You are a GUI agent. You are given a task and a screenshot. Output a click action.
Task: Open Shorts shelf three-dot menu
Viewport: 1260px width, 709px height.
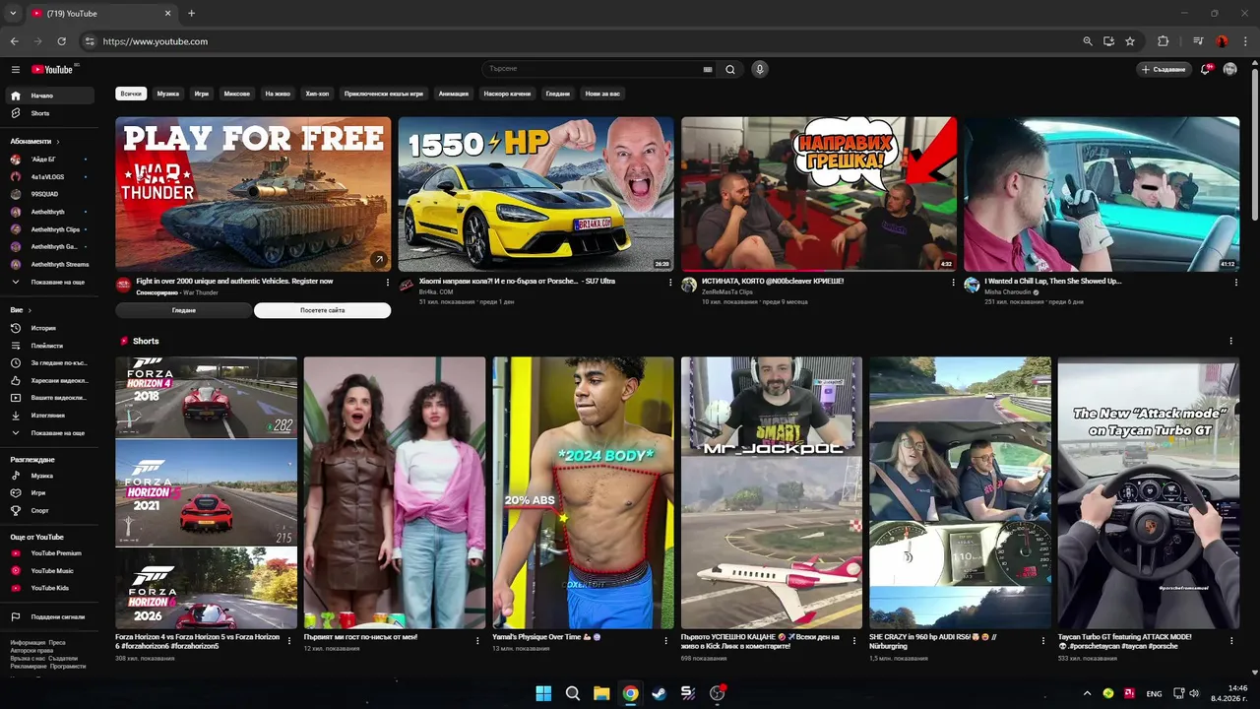point(1230,341)
